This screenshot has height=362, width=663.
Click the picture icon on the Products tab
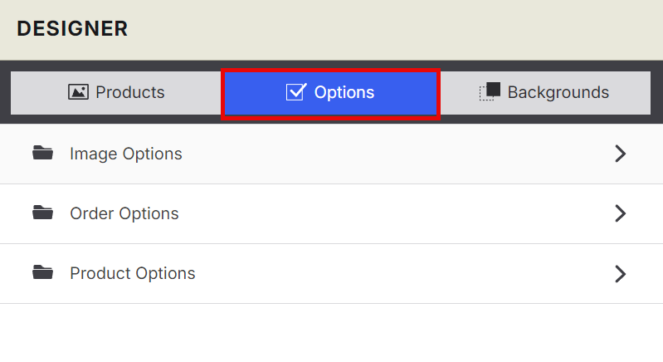point(78,92)
